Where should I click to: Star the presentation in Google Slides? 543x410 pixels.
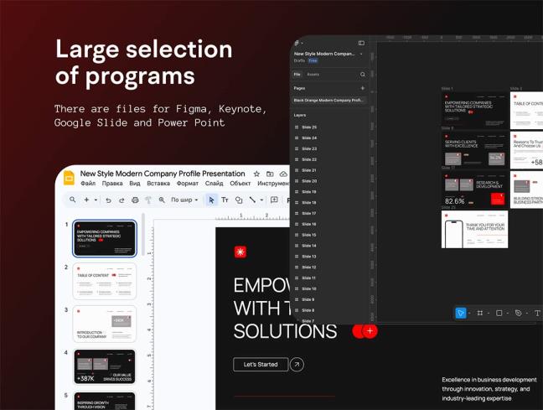coord(256,174)
